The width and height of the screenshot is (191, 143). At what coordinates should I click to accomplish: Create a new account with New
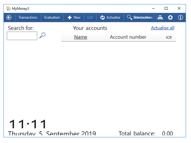pos(74,18)
